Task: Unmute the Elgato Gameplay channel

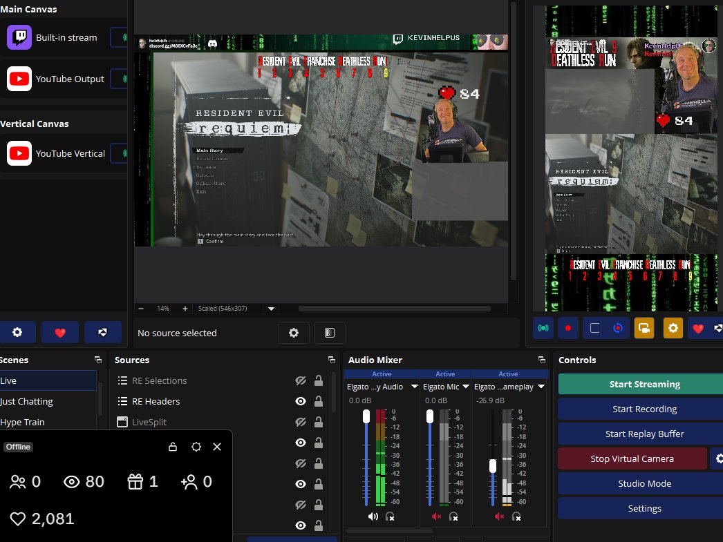Action: (x=499, y=516)
